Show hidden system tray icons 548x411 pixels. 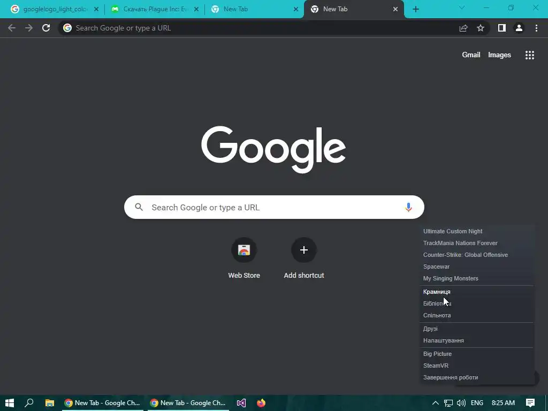point(436,403)
